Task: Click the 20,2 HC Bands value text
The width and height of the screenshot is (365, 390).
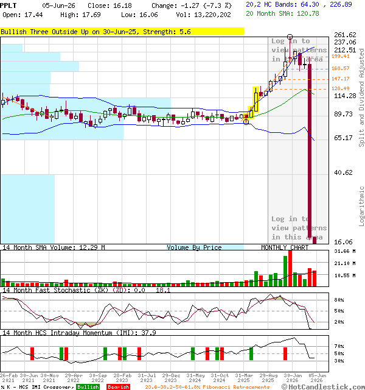Action: point(299,4)
